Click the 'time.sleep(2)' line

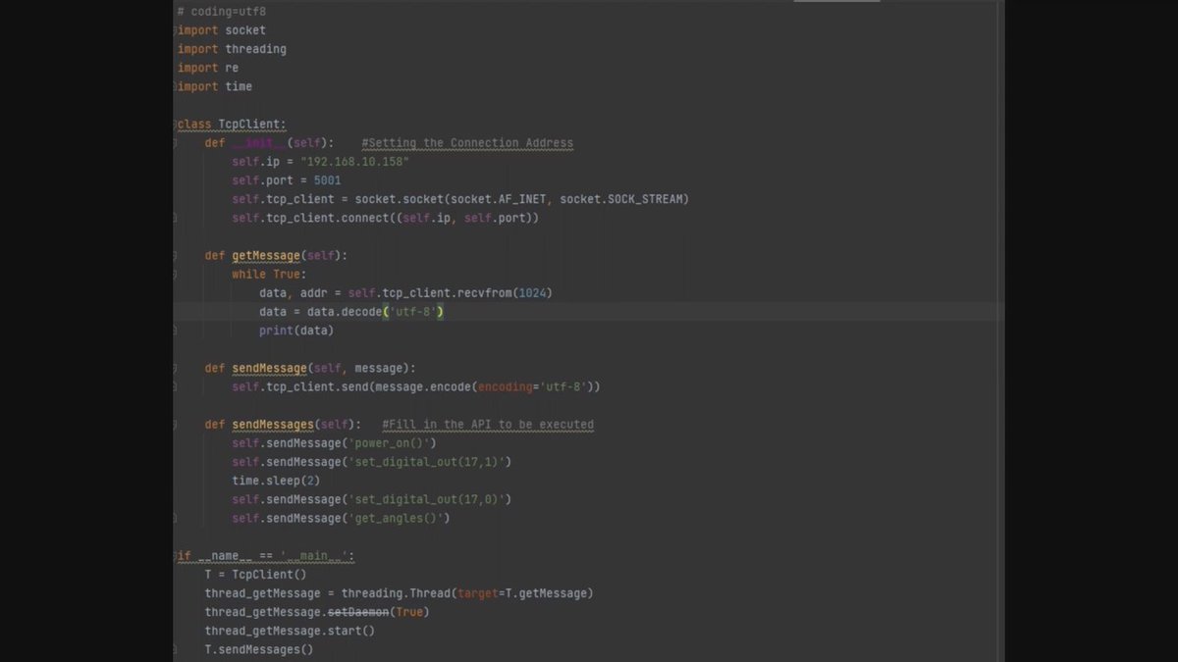tap(276, 482)
